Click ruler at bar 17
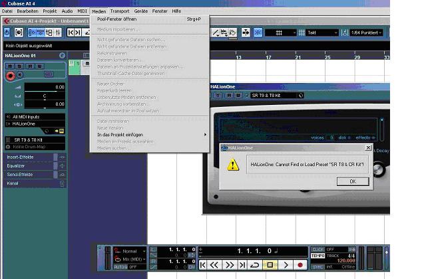The height and width of the screenshot is (279, 426). coord(268,57)
